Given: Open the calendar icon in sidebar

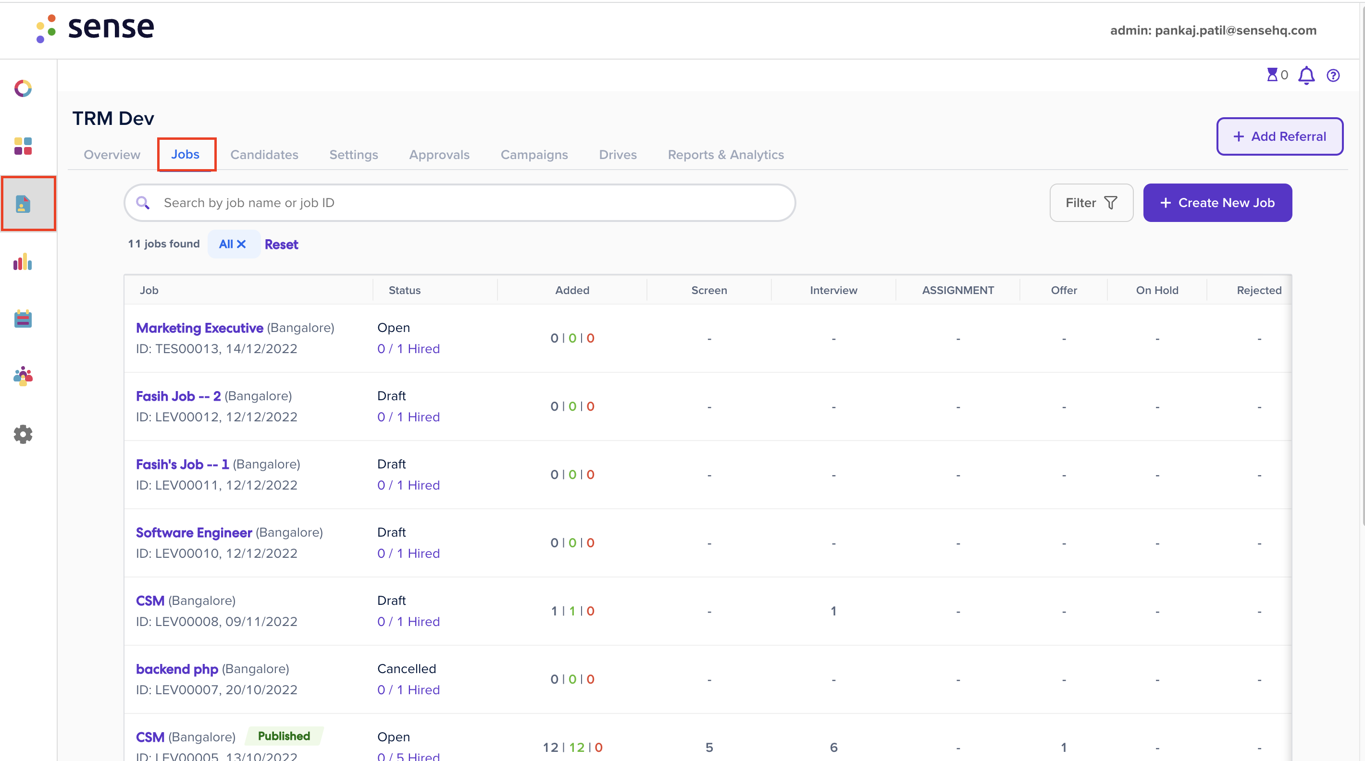Looking at the screenshot, I should (x=23, y=319).
